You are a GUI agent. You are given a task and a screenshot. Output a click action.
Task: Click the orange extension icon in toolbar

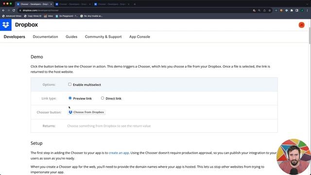[281, 10]
